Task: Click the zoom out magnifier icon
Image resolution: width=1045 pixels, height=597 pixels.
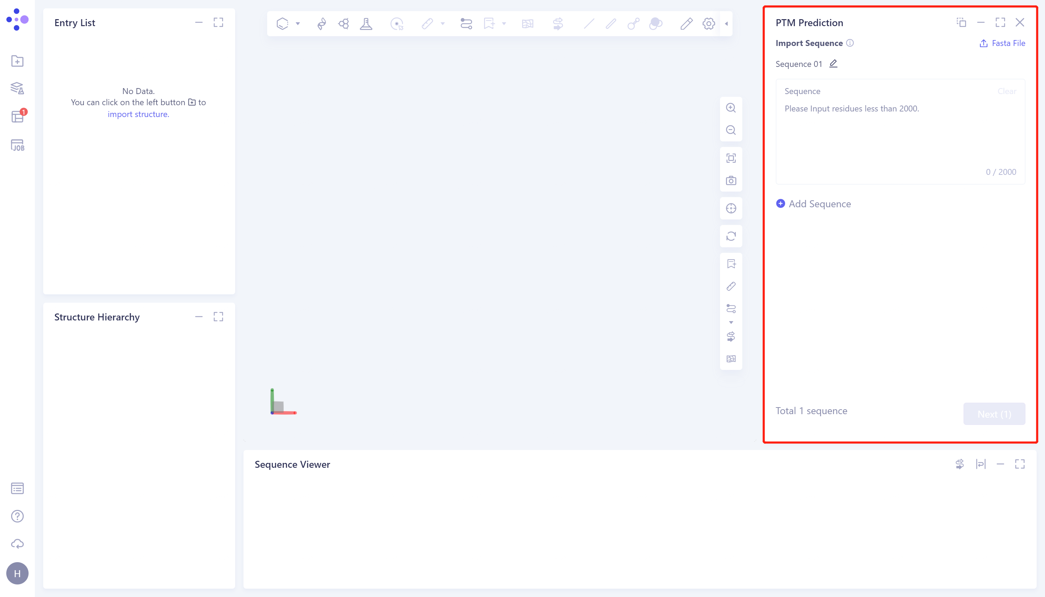Action: (x=730, y=130)
